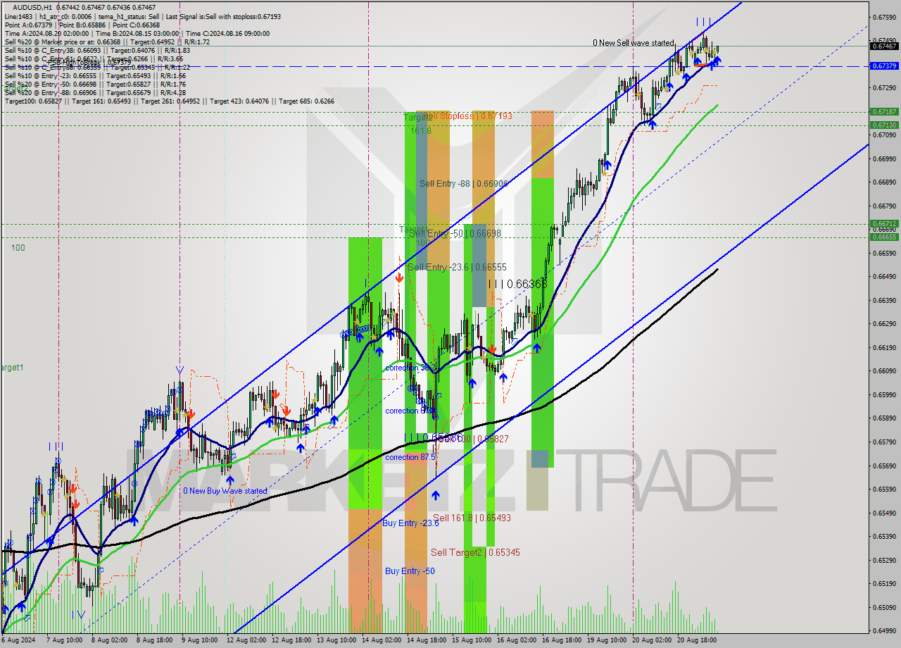
Task: Click the 'Buy Entry -50' label
Action: tap(410, 571)
